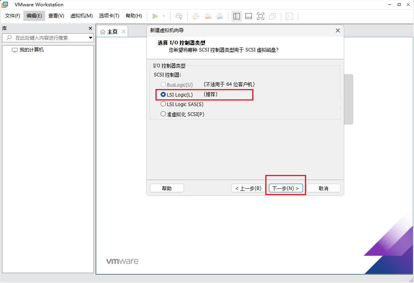Open the 查看(V) menu
This screenshot has height=283, width=414.
pos(56,16)
